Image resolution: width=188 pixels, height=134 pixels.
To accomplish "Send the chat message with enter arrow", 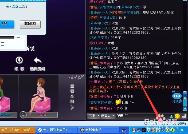I will [x=184, y=116].
